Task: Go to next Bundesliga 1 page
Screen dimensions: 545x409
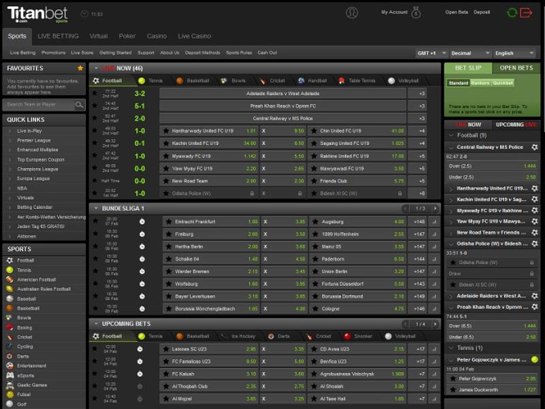Action: 435,208
